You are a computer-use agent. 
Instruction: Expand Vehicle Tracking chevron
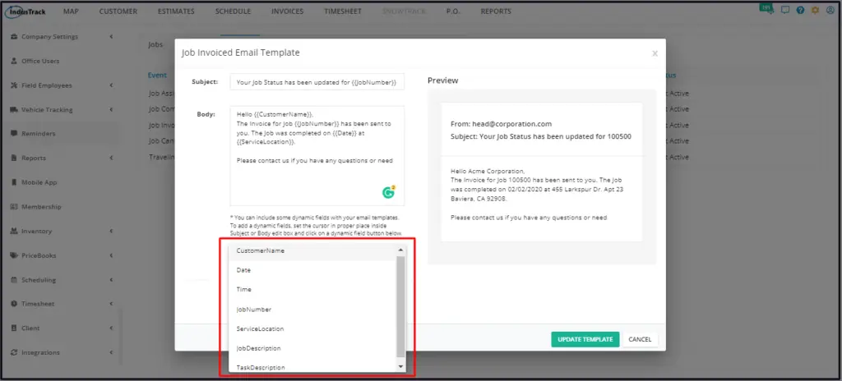(111, 109)
